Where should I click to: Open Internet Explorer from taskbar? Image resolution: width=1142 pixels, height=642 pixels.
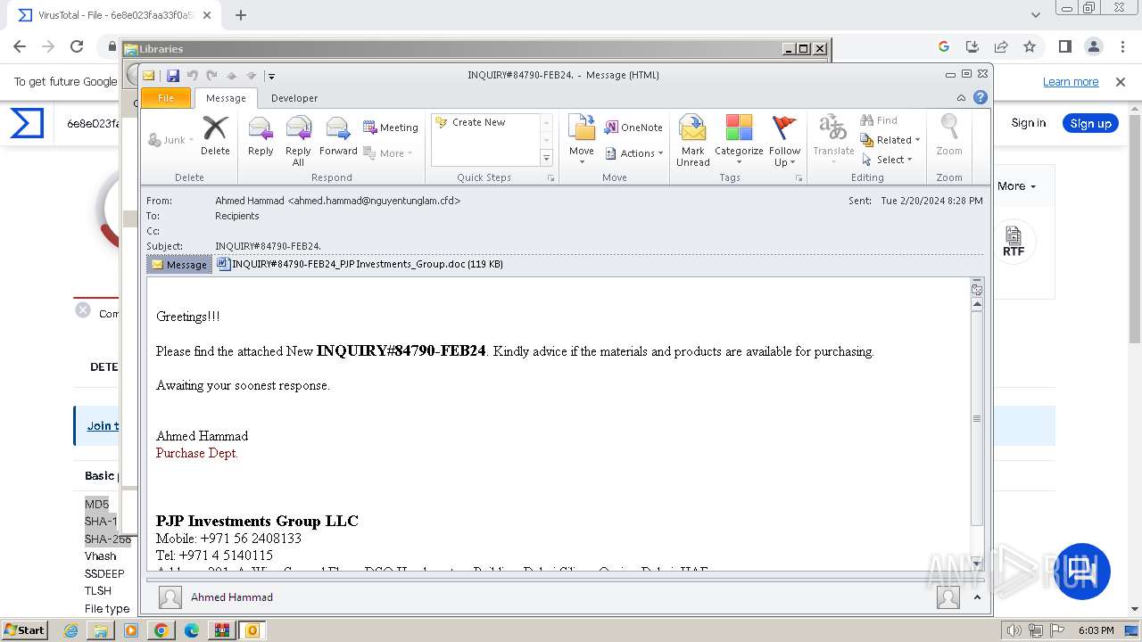pos(71,630)
